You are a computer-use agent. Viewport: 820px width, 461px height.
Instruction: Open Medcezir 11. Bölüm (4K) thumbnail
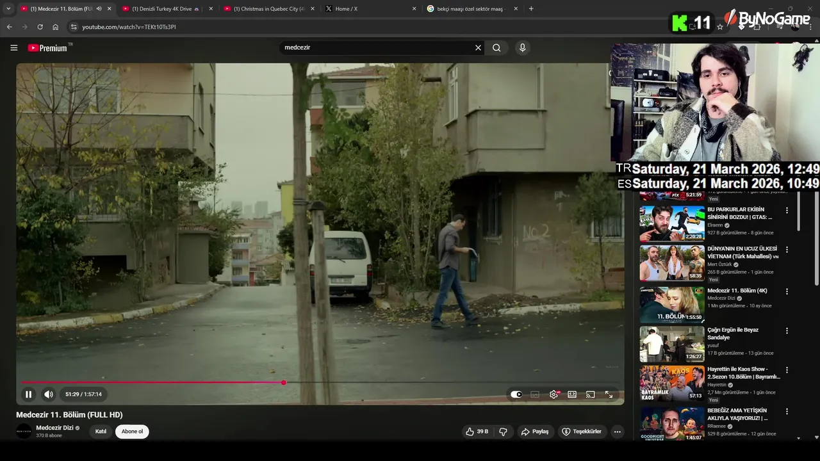pos(671,304)
